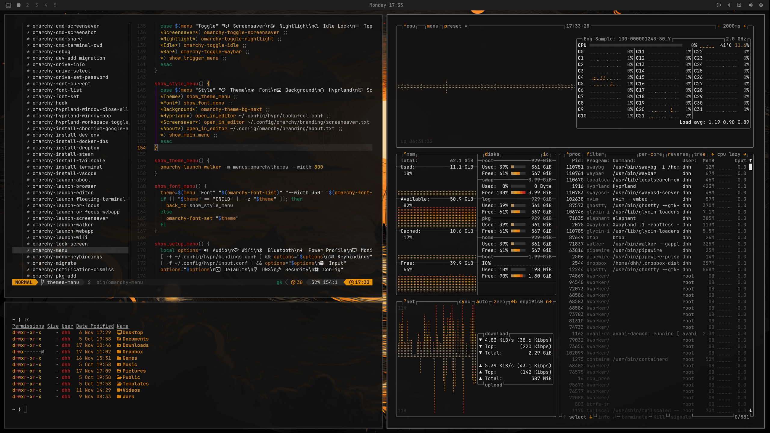770x433 pixels.
Task: Click plus to increase 2000ms update interval
Action: 745,26
